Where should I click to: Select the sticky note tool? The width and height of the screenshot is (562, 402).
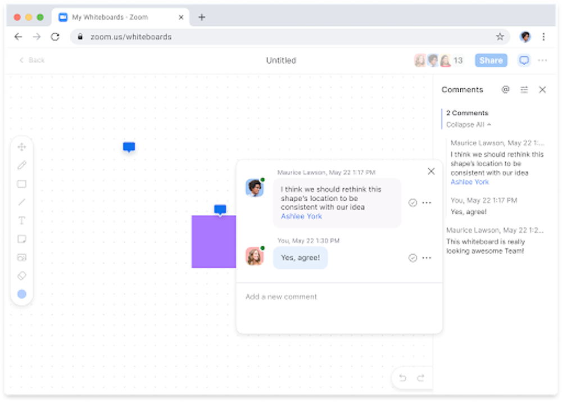click(22, 239)
